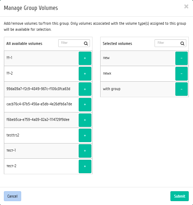Add volume 99da89a7-f2c9-4849-967c-f106c8fca63d
The height and width of the screenshot is (205, 193).
[85, 89]
